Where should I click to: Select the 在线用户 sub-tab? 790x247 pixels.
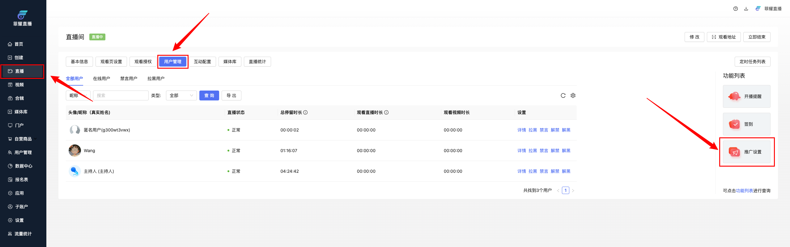click(x=101, y=79)
